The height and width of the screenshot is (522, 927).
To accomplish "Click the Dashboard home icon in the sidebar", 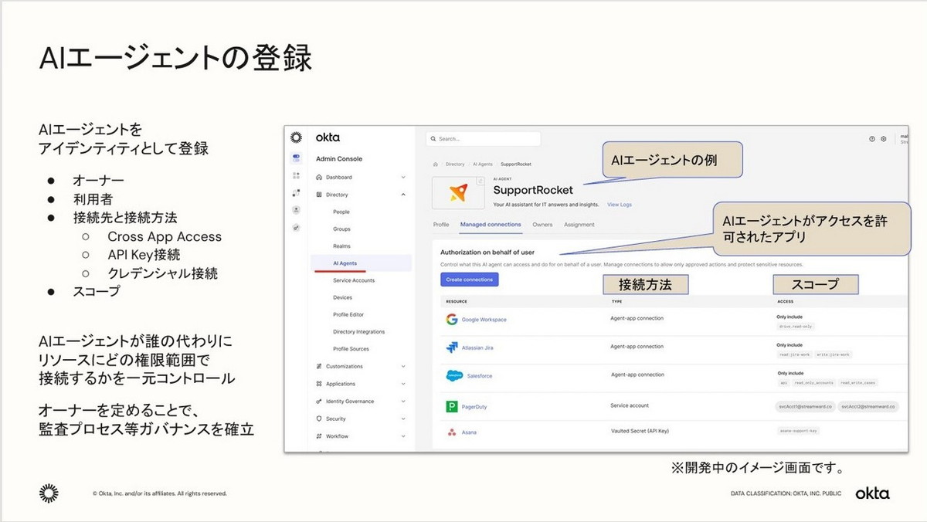I will click(x=319, y=177).
